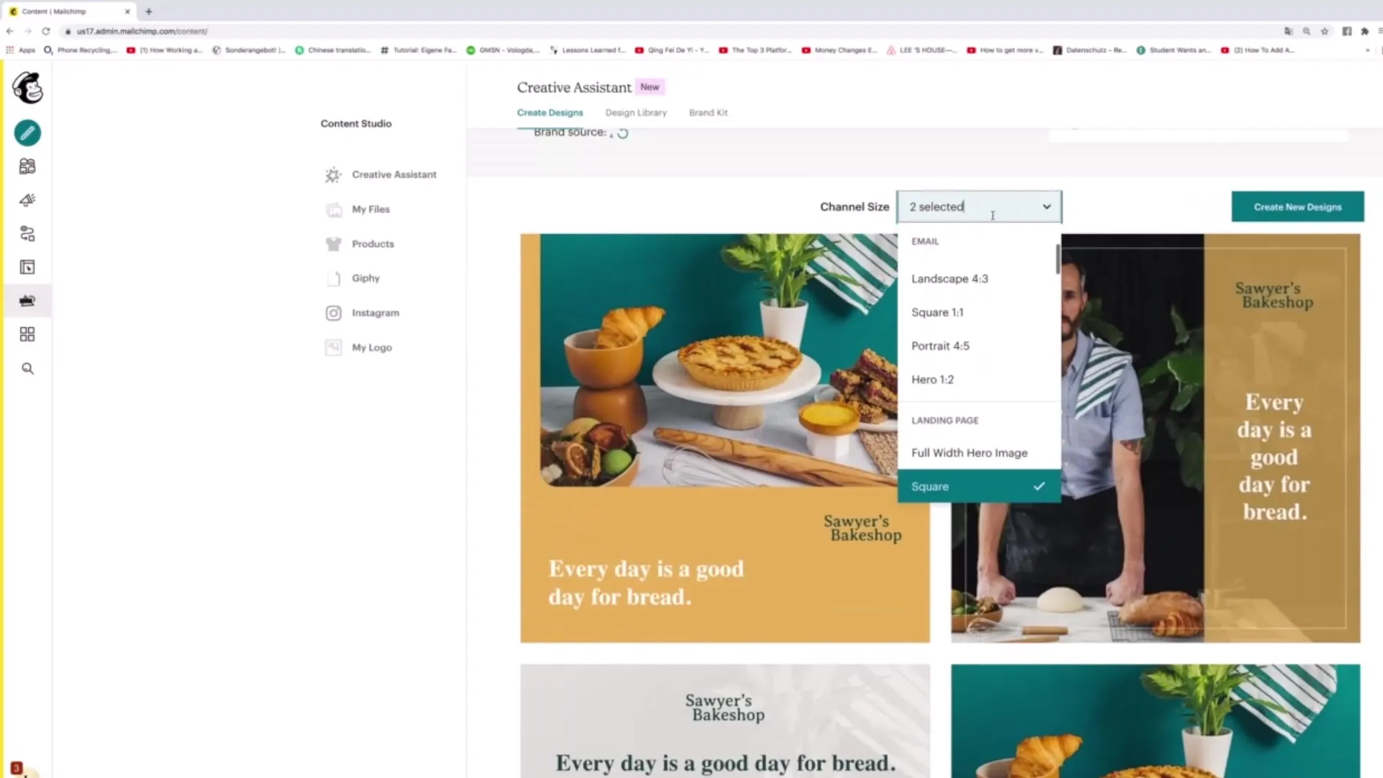This screenshot has width=1383, height=778.
Task: Collapse the channel size options panel
Action: 978,206
